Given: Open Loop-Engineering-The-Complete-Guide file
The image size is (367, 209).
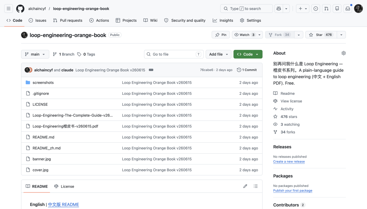Looking at the screenshot, I should tap(73, 115).
